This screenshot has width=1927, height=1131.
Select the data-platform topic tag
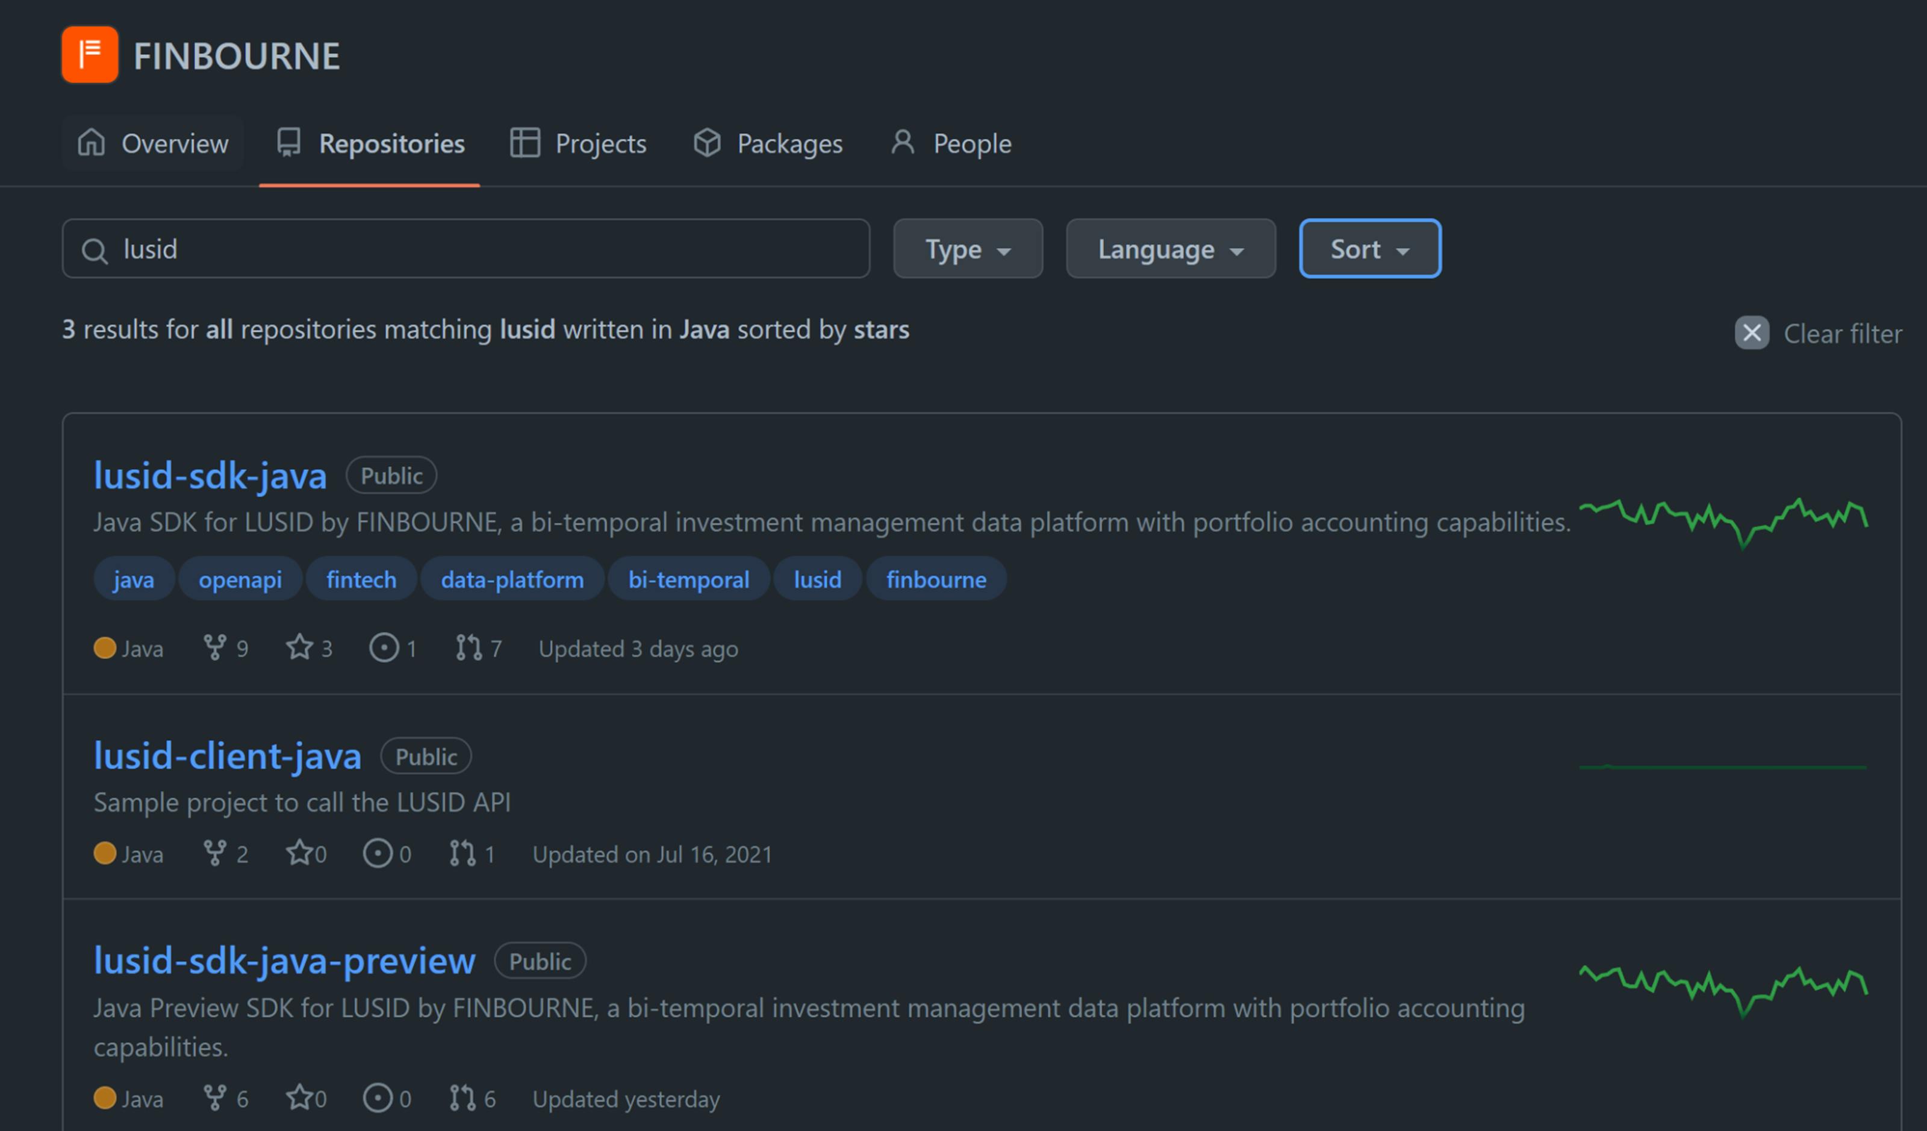(512, 579)
